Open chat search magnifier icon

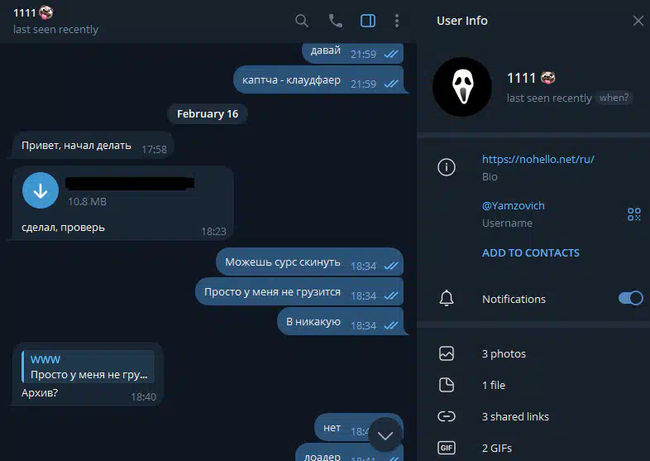coord(302,21)
